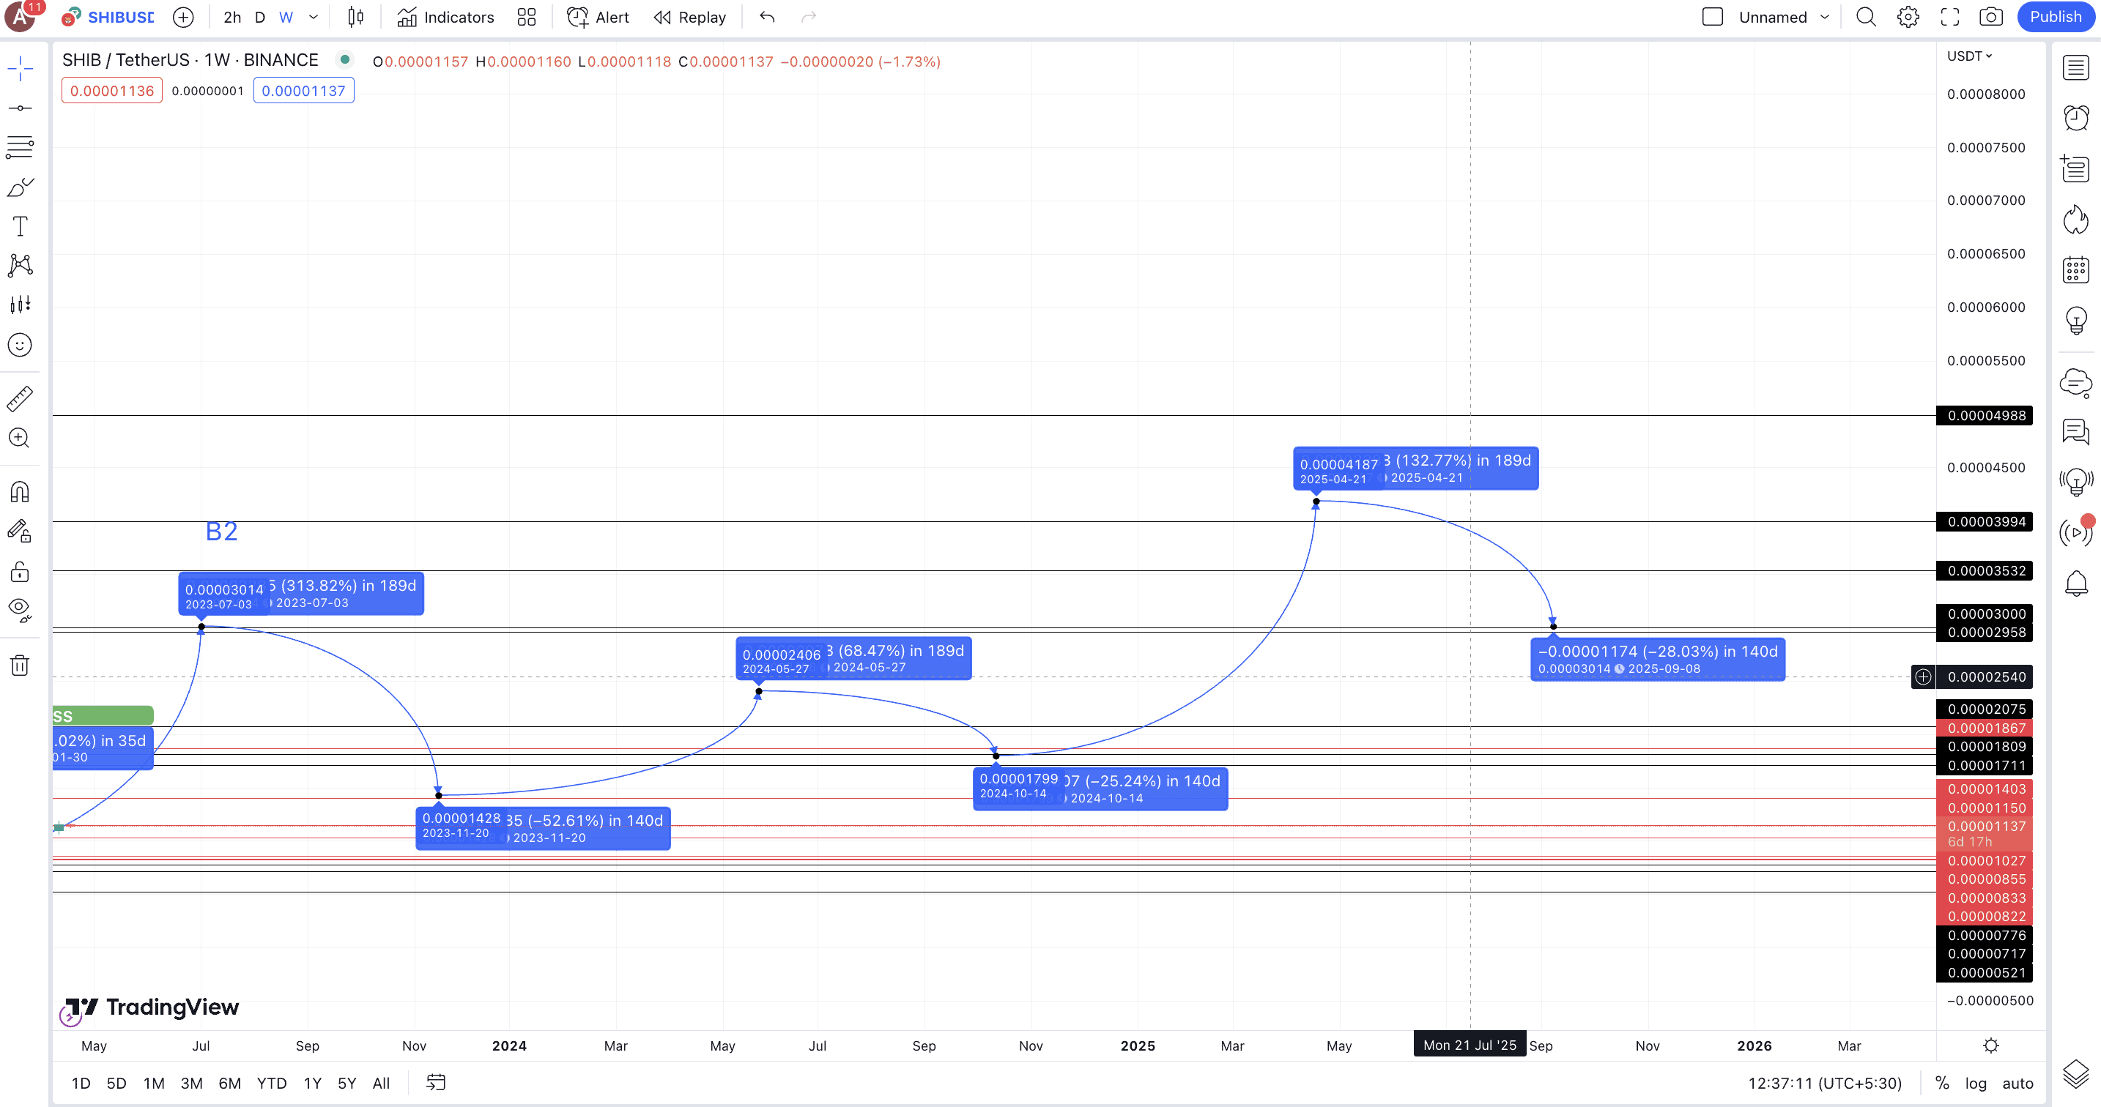Open the Alerts clock panel

(2075, 117)
